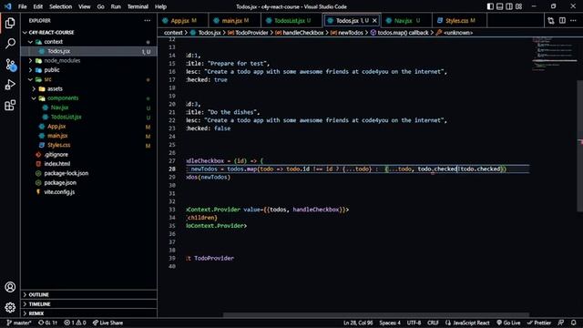Toggle the bottom panel layout icon
The width and height of the screenshot is (583, 328).
click(x=500, y=6)
